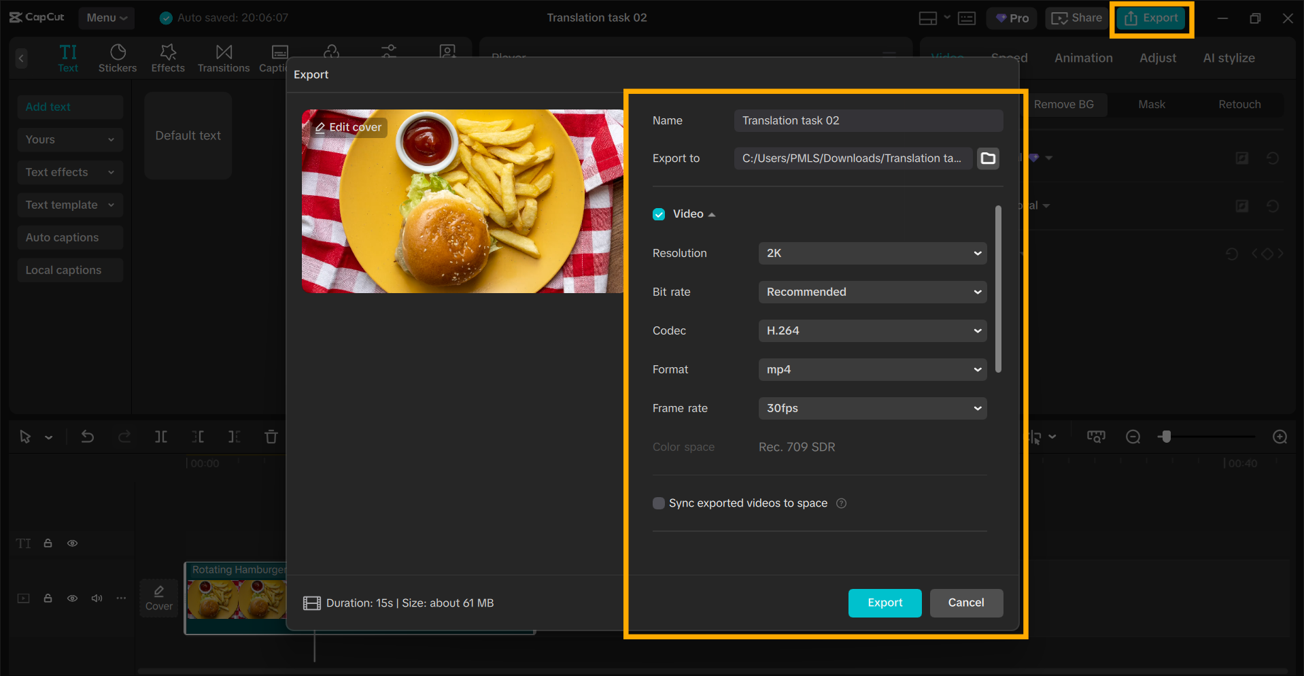Click the Share button in title bar
1304x676 pixels.
coord(1077,18)
